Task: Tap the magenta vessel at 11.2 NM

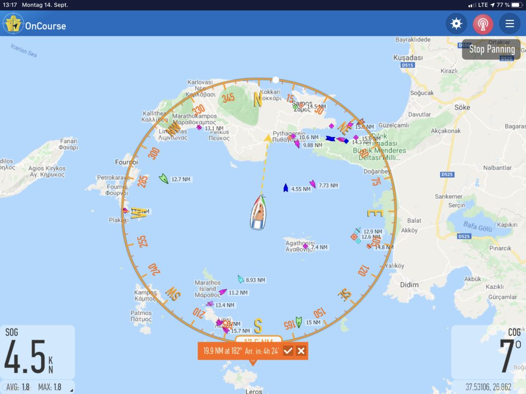Action: (x=222, y=292)
